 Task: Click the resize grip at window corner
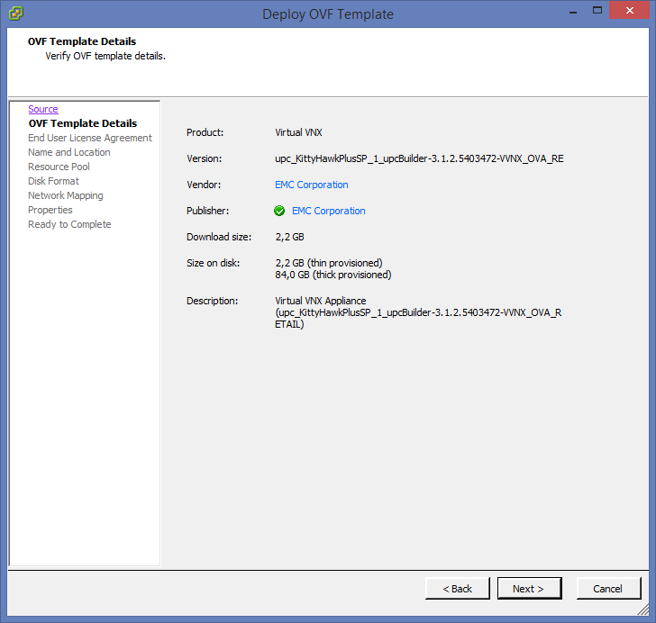[643, 611]
